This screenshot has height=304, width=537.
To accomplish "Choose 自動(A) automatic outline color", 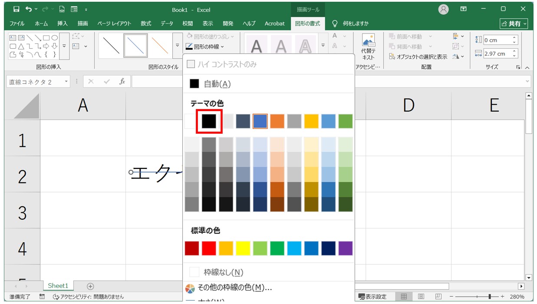I will pos(269,84).
